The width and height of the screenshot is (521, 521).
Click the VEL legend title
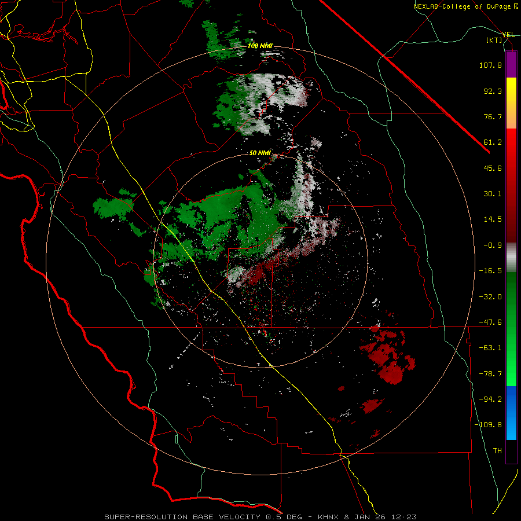coord(508,35)
